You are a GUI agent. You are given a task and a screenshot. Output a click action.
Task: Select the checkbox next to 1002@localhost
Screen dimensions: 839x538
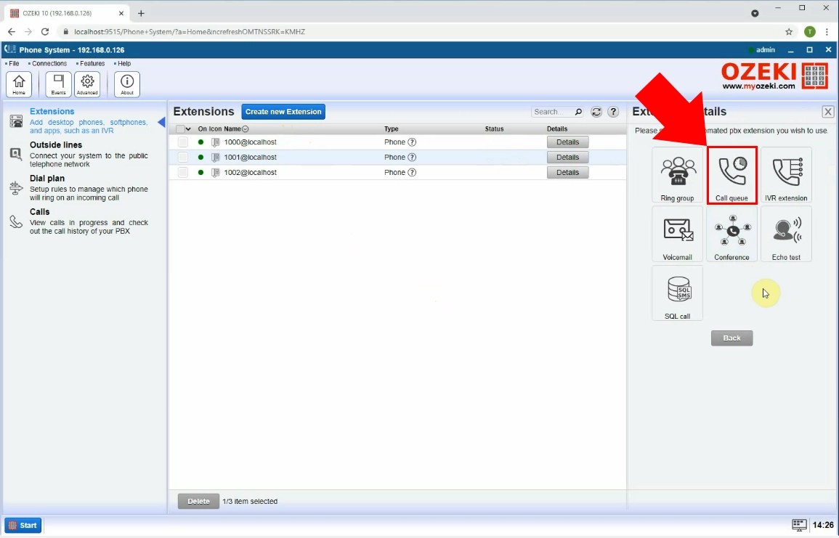(x=182, y=172)
